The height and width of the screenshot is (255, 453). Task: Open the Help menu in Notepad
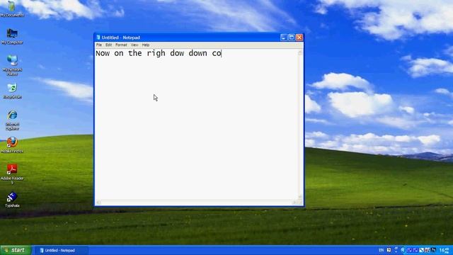(146, 45)
